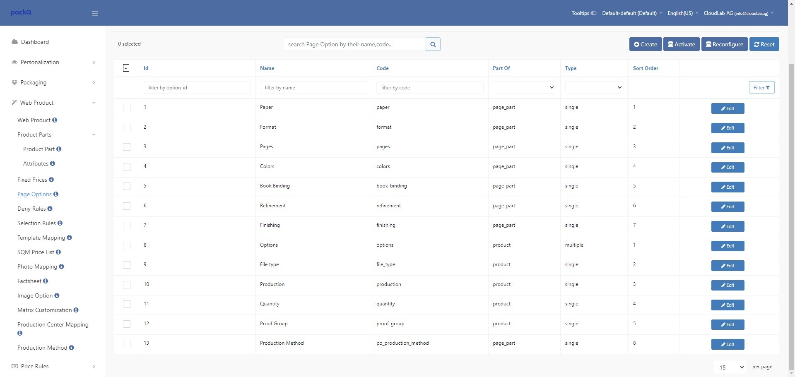Click the Packaging dropbox icon
795x377 pixels.
[x=14, y=82]
